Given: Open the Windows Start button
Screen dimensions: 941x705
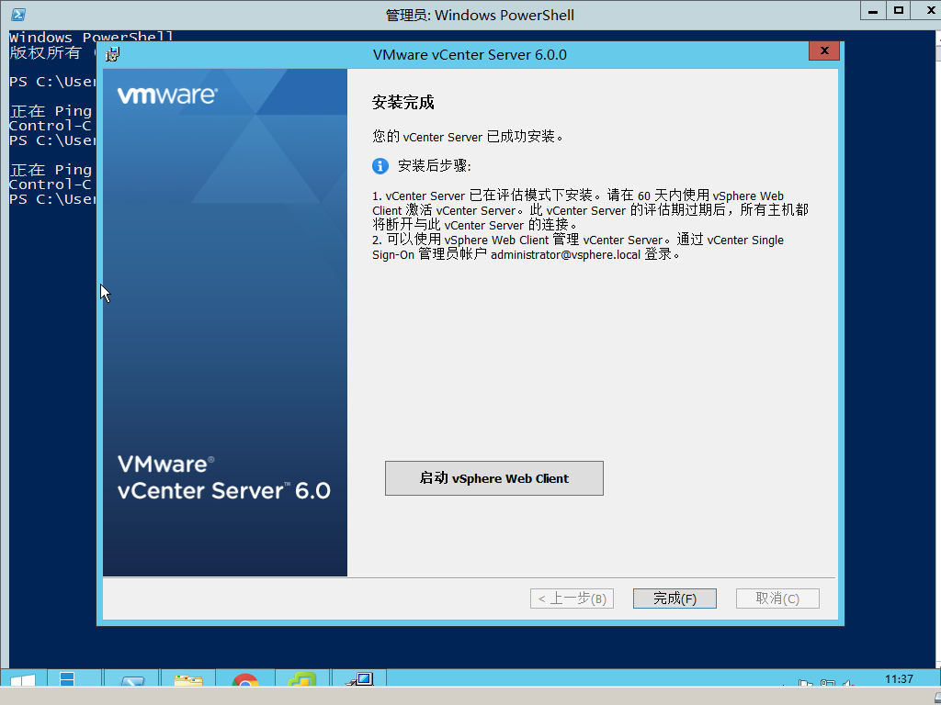Looking at the screenshot, I should 23,679.
